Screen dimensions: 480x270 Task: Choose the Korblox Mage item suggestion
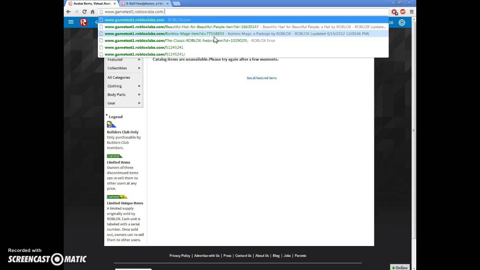pos(243,34)
